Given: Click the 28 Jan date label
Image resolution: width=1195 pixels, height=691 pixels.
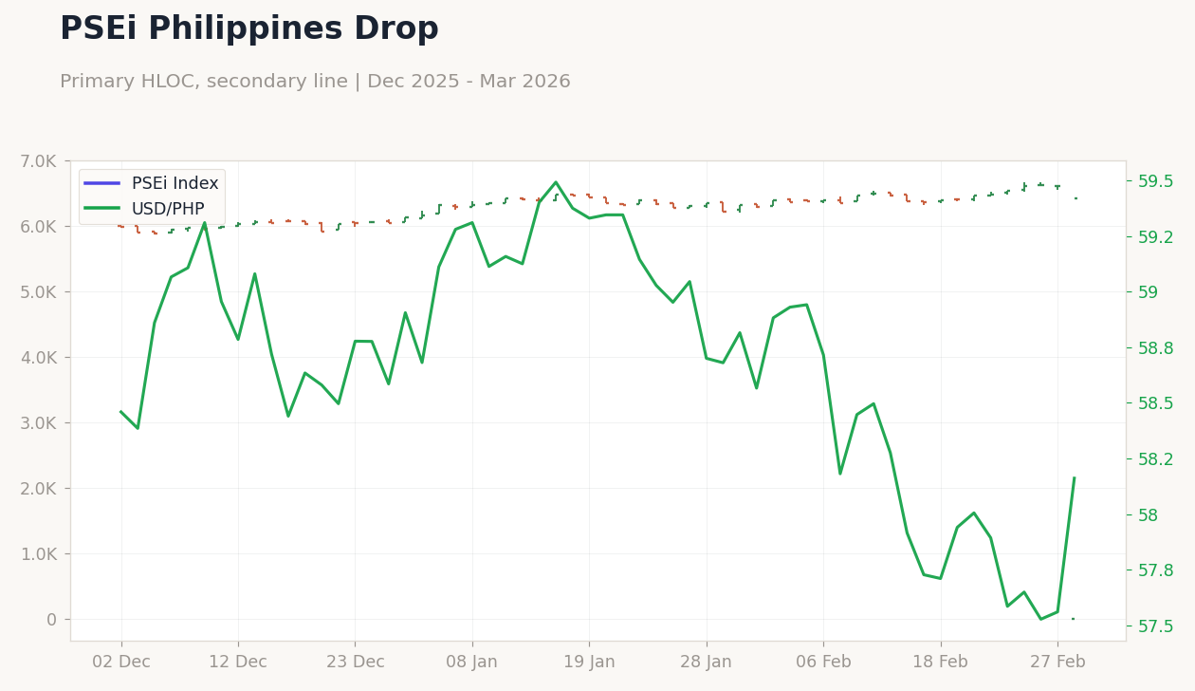Looking at the screenshot, I should [x=707, y=663].
